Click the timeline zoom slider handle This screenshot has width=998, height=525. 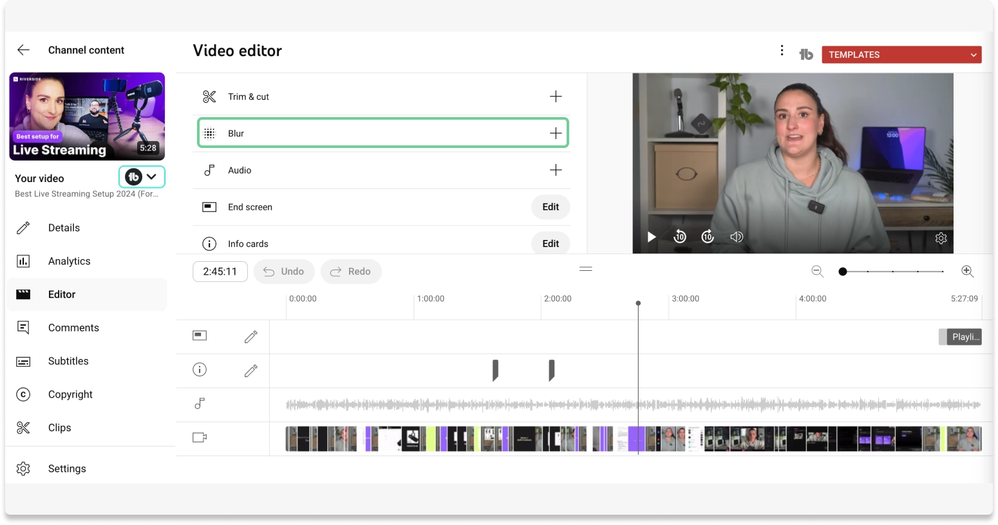click(x=843, y=272)
